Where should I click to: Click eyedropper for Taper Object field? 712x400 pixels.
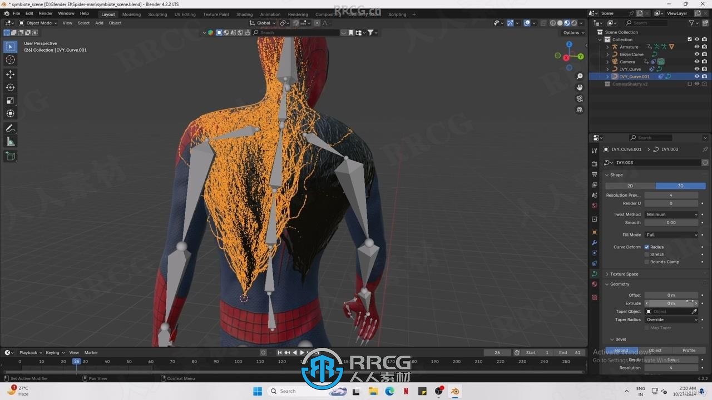(x=694, y=312)
